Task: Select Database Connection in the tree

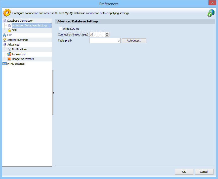Action: pyautogui.click(x=20, y=21)
